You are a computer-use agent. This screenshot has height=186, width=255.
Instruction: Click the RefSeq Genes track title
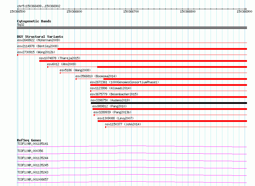pos(29,140)
